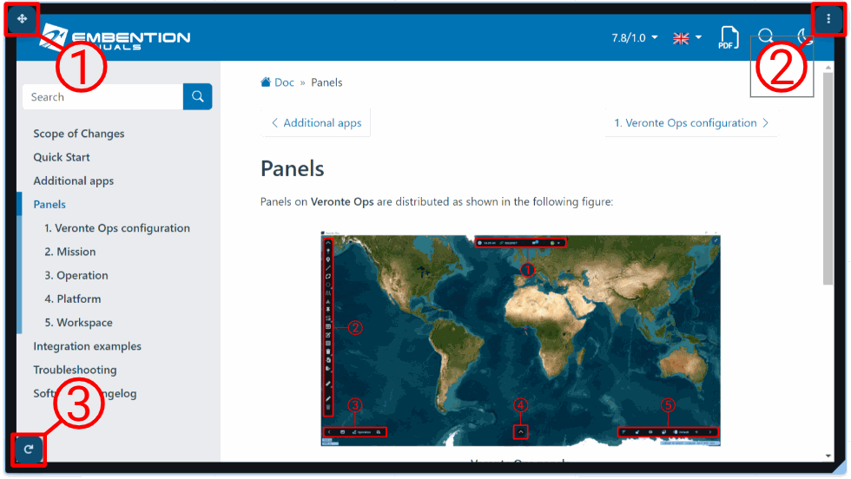Click the home icon in breadcrumb
This screenshot has width=851, height=479.
pyautogui.click(x=266, y=82)
